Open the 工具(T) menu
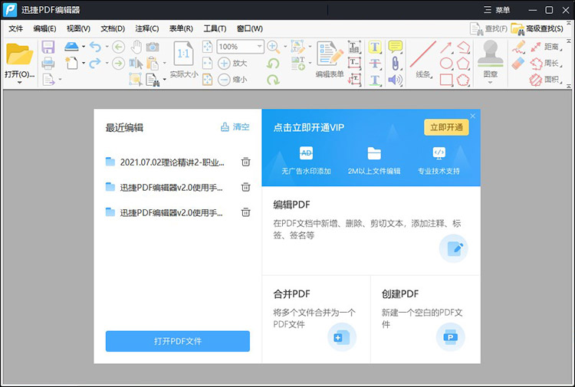Viewport: 575px width, 387px height. point(215,28)
